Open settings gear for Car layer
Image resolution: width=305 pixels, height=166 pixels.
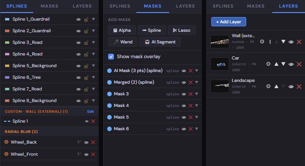point(268,64)
